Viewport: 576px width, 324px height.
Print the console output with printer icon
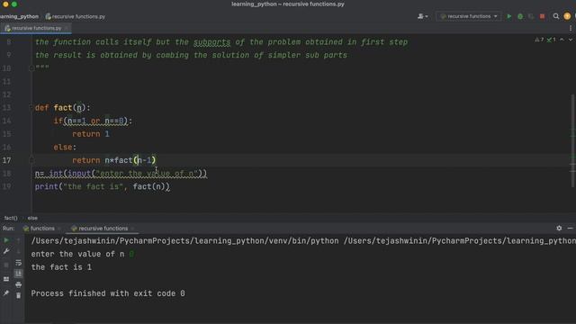click(18, 284)
